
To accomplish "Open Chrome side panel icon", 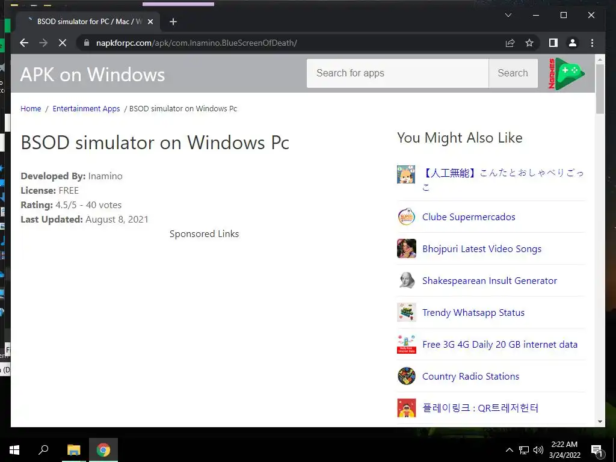I will (553, 43).
